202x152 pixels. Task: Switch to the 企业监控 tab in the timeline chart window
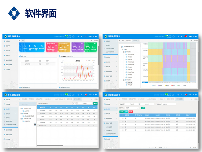click(136, 41)
